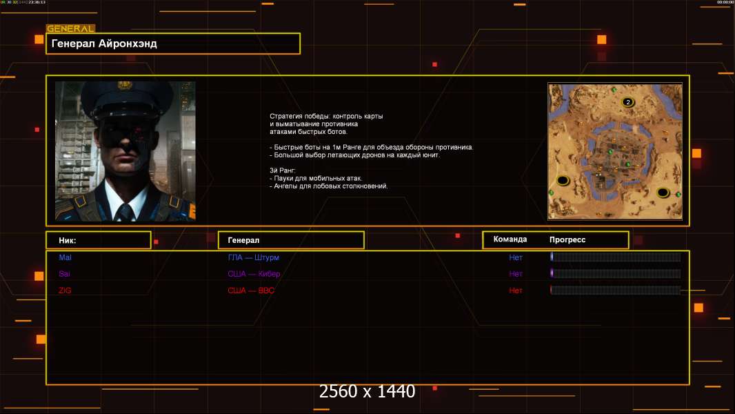
Task: Click the Генерал Айронхэнд title field
Action: point(173,43)
